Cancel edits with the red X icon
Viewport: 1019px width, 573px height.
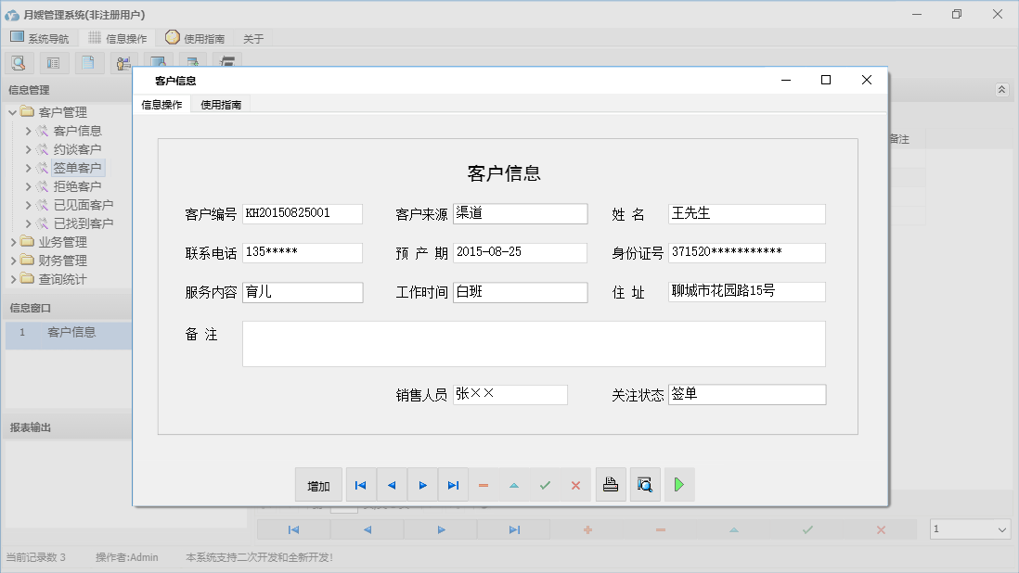pyautogui.click(x=575, y=484)
